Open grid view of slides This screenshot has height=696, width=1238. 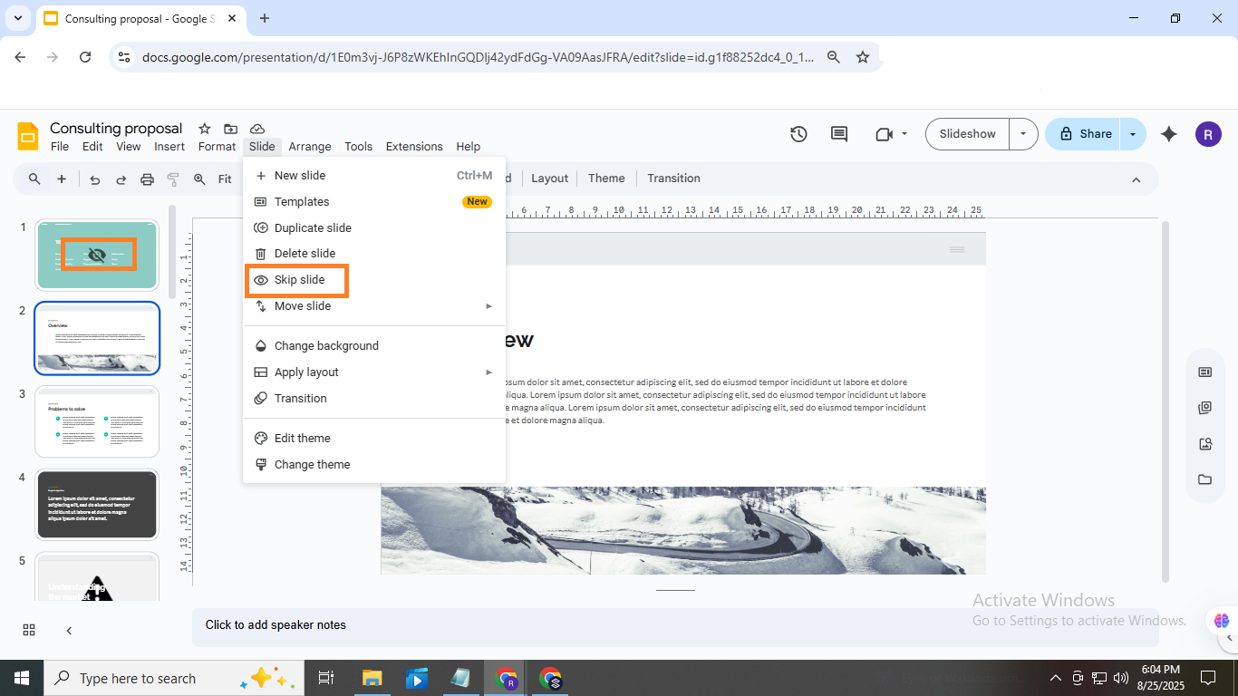pyautogui.click(x=29, y=630)
